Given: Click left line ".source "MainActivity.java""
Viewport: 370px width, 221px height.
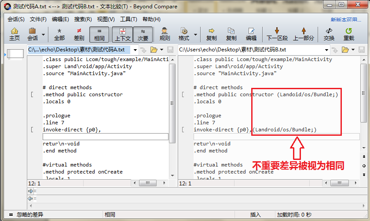Looking at the screenshot, I should pos(84,73).
